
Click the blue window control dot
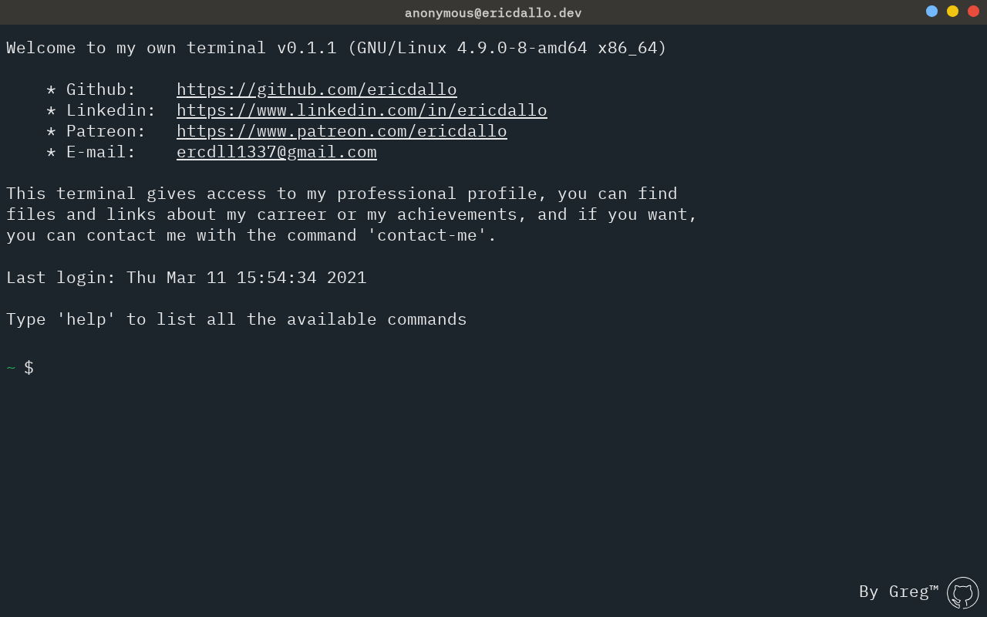pyautogui.click(x=931, y=11)
